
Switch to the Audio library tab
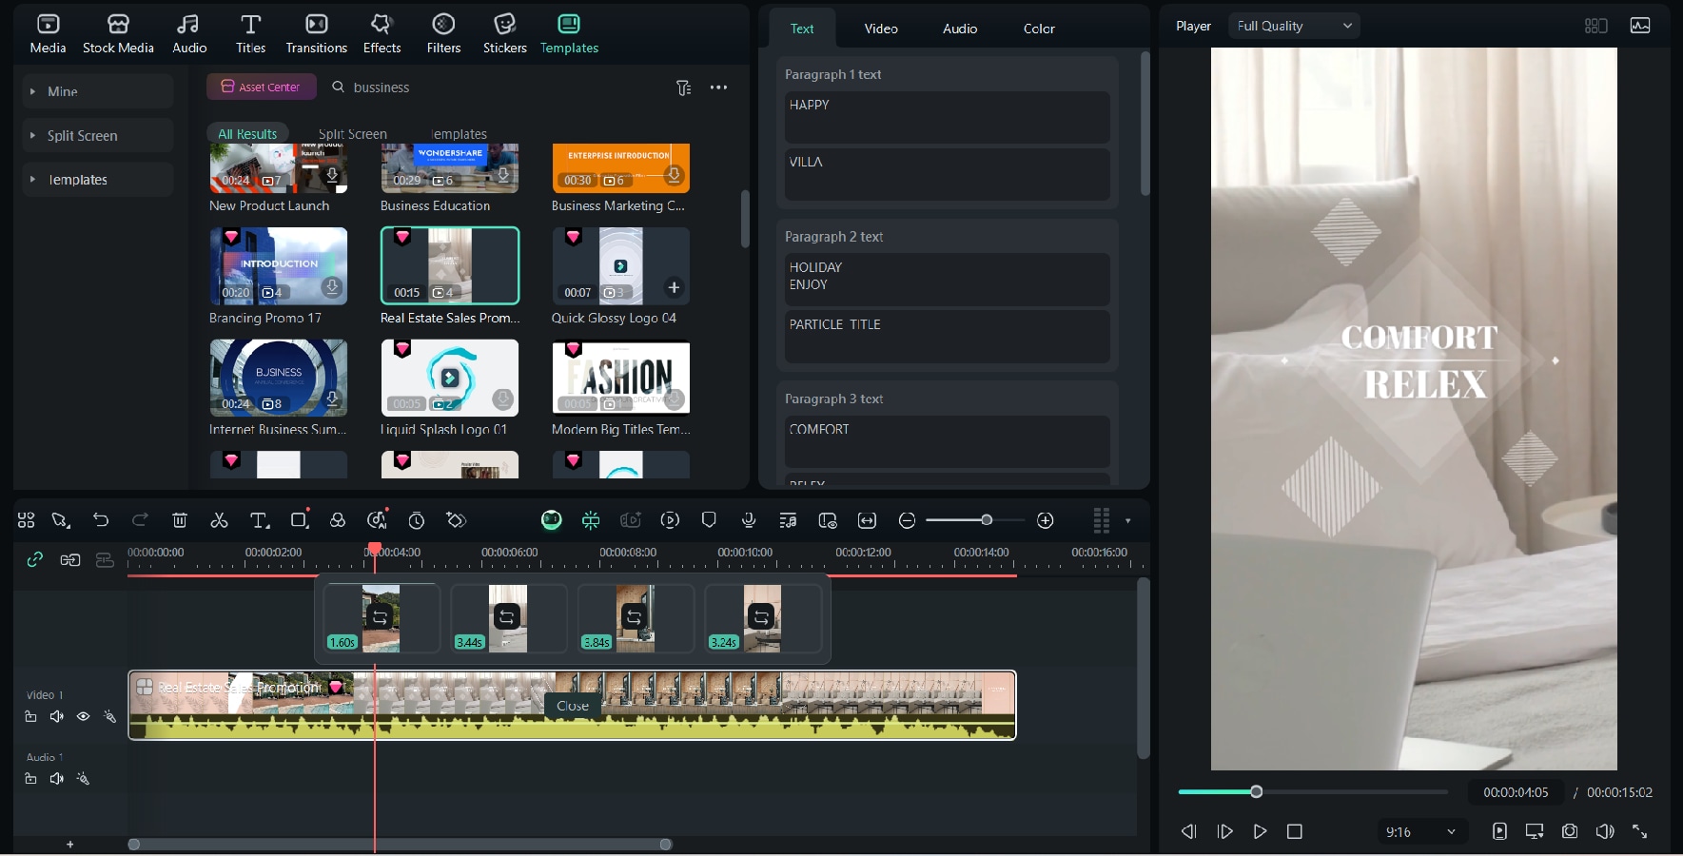click(x=189, y=34)
